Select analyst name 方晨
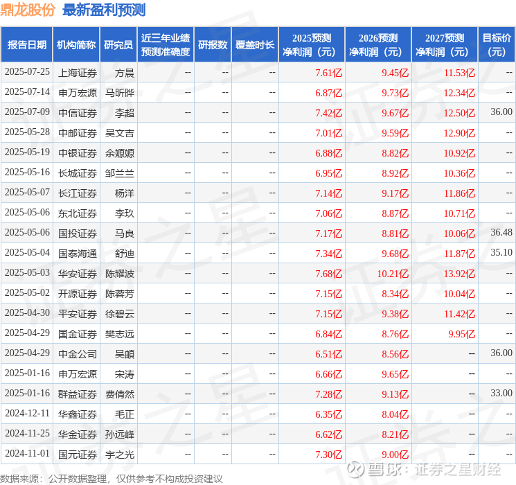516x485 pixels. pyautogui.click(x=125, y=73)
